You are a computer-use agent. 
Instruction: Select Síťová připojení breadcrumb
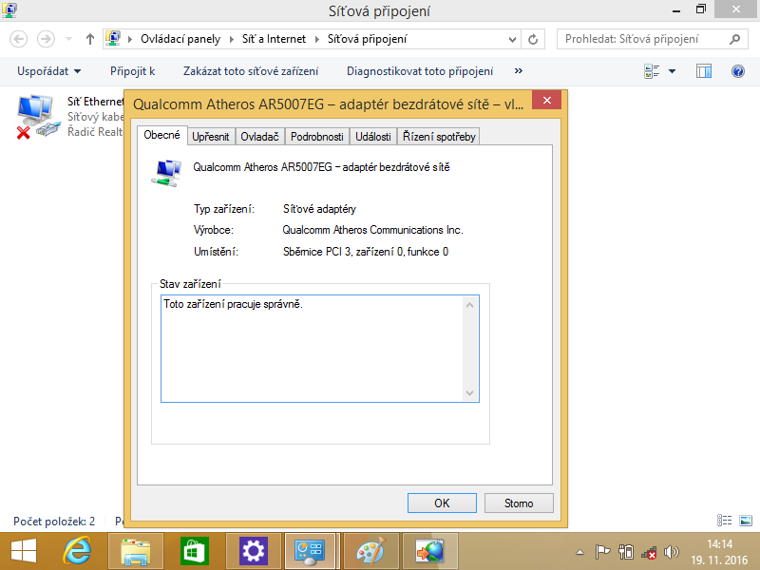pyautogui.click(x=368, y=39)
